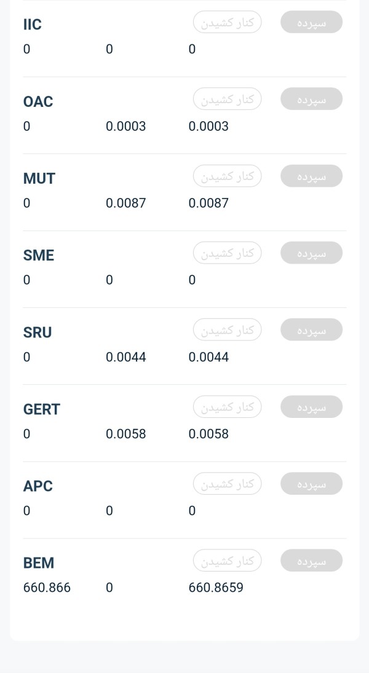
Task: Click the GERT row سپرده deposit button
Action: coord(311,406)
